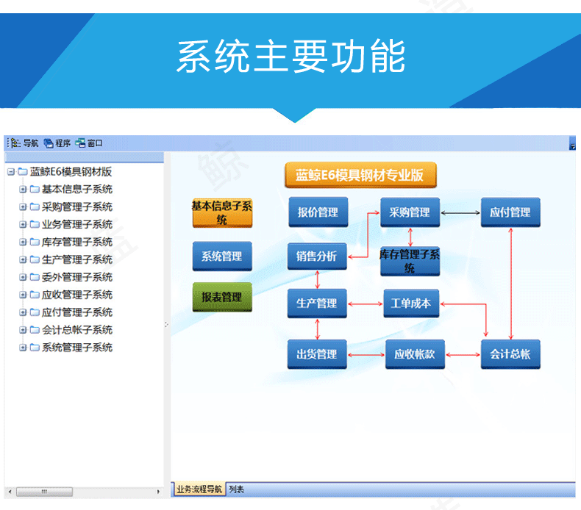Viewport: 581px width, 510px height.
Task: Click folder icon of 会计总帐子系统
Action: (35, 330)
